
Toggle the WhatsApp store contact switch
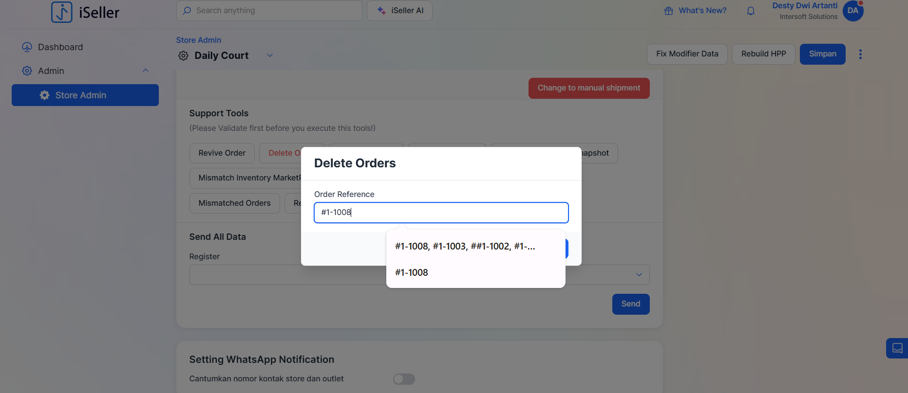(x=404, y=379)
